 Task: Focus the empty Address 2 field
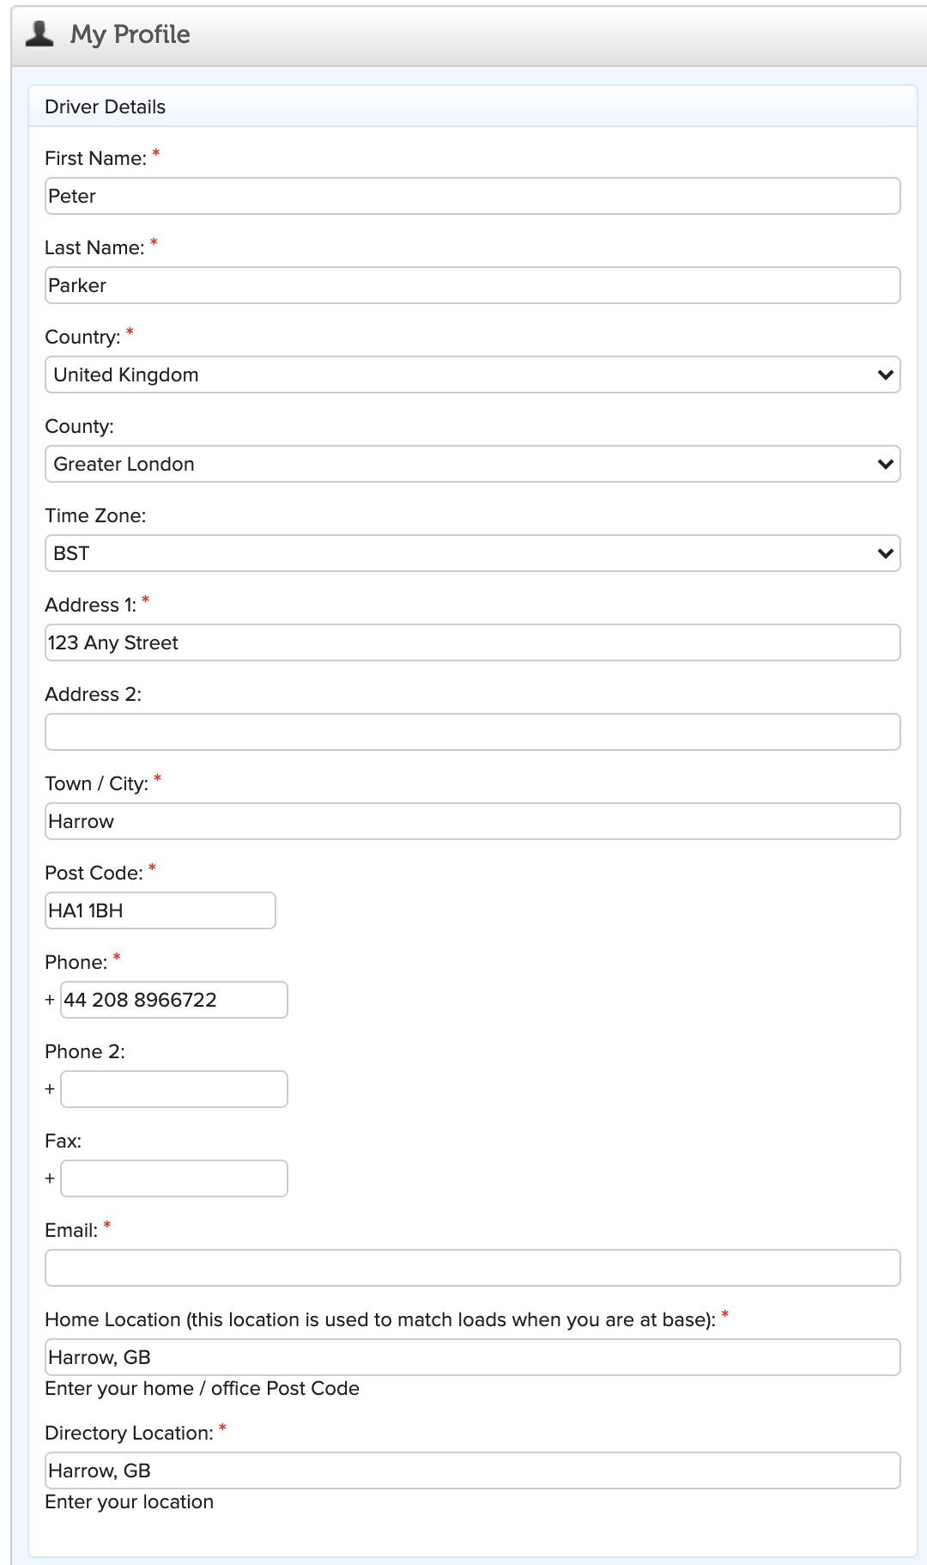472,732
